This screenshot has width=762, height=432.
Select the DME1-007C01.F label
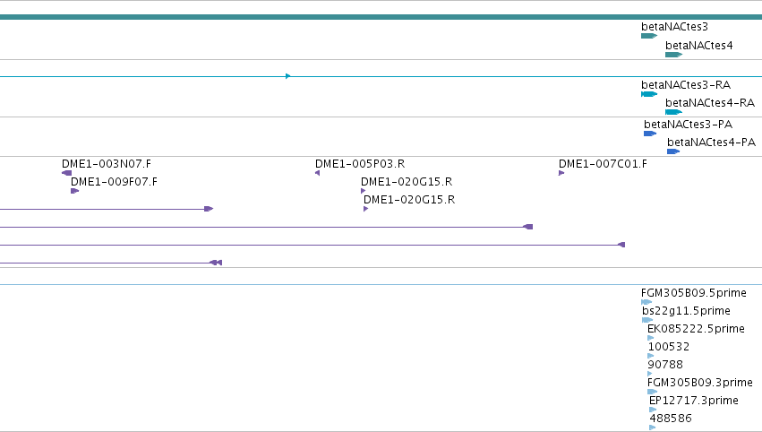coord(604,163)
